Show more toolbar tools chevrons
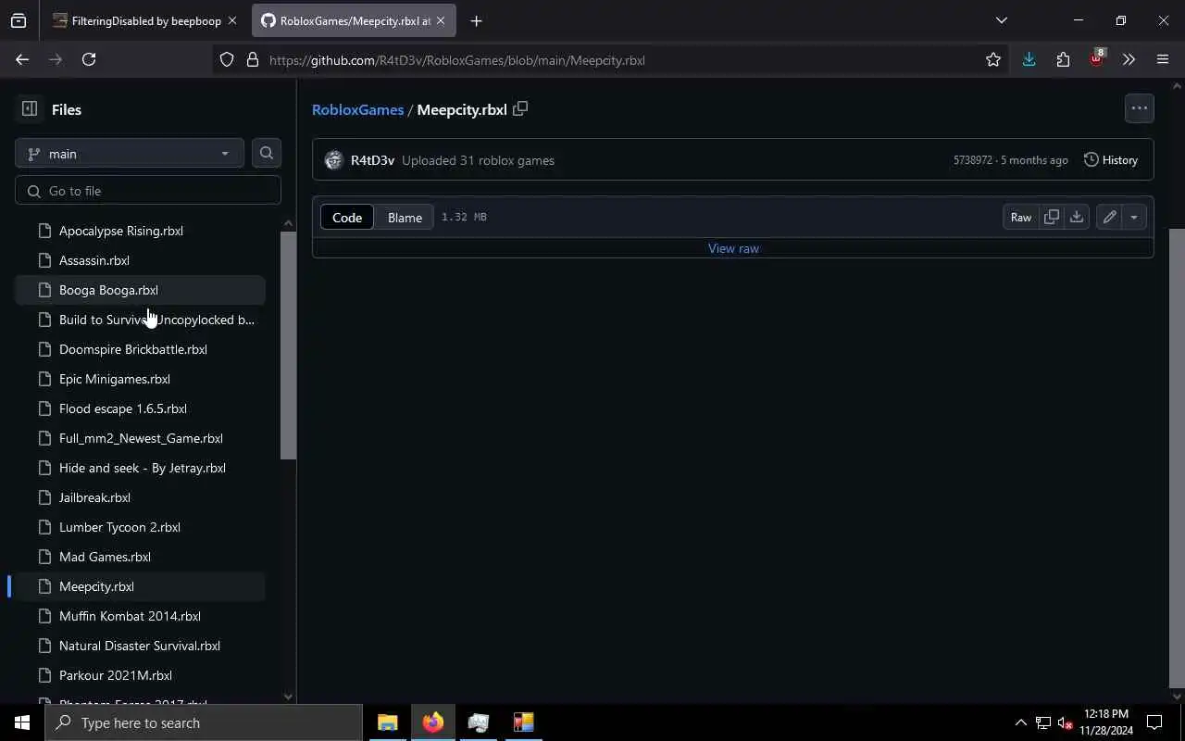The height and width of the screenshot is (741, 1185). coord(1129,59)
